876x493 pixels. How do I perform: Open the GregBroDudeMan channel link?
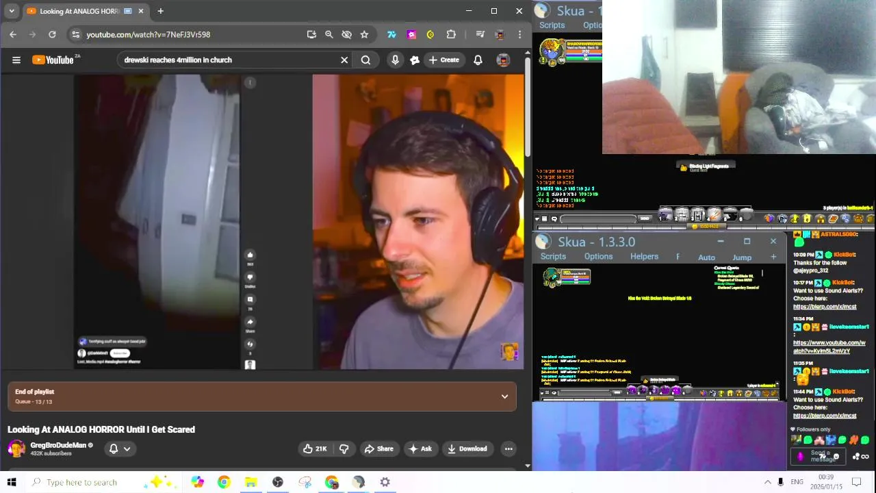[x=58, y=445]
